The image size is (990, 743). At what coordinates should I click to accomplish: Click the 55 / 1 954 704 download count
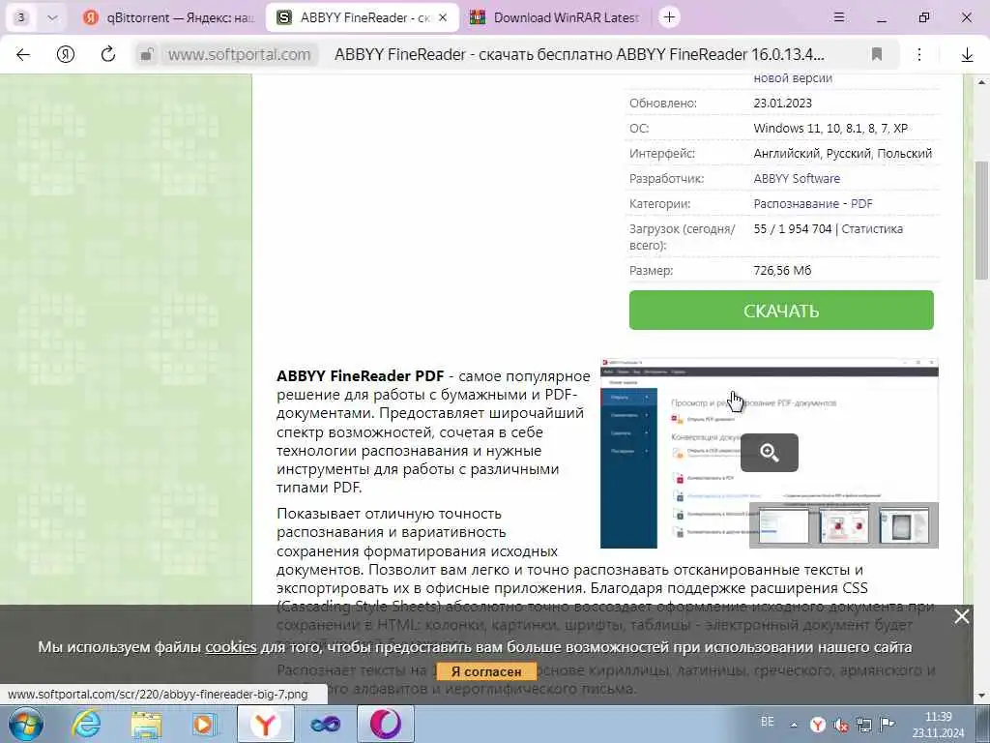tap(793, 229)
